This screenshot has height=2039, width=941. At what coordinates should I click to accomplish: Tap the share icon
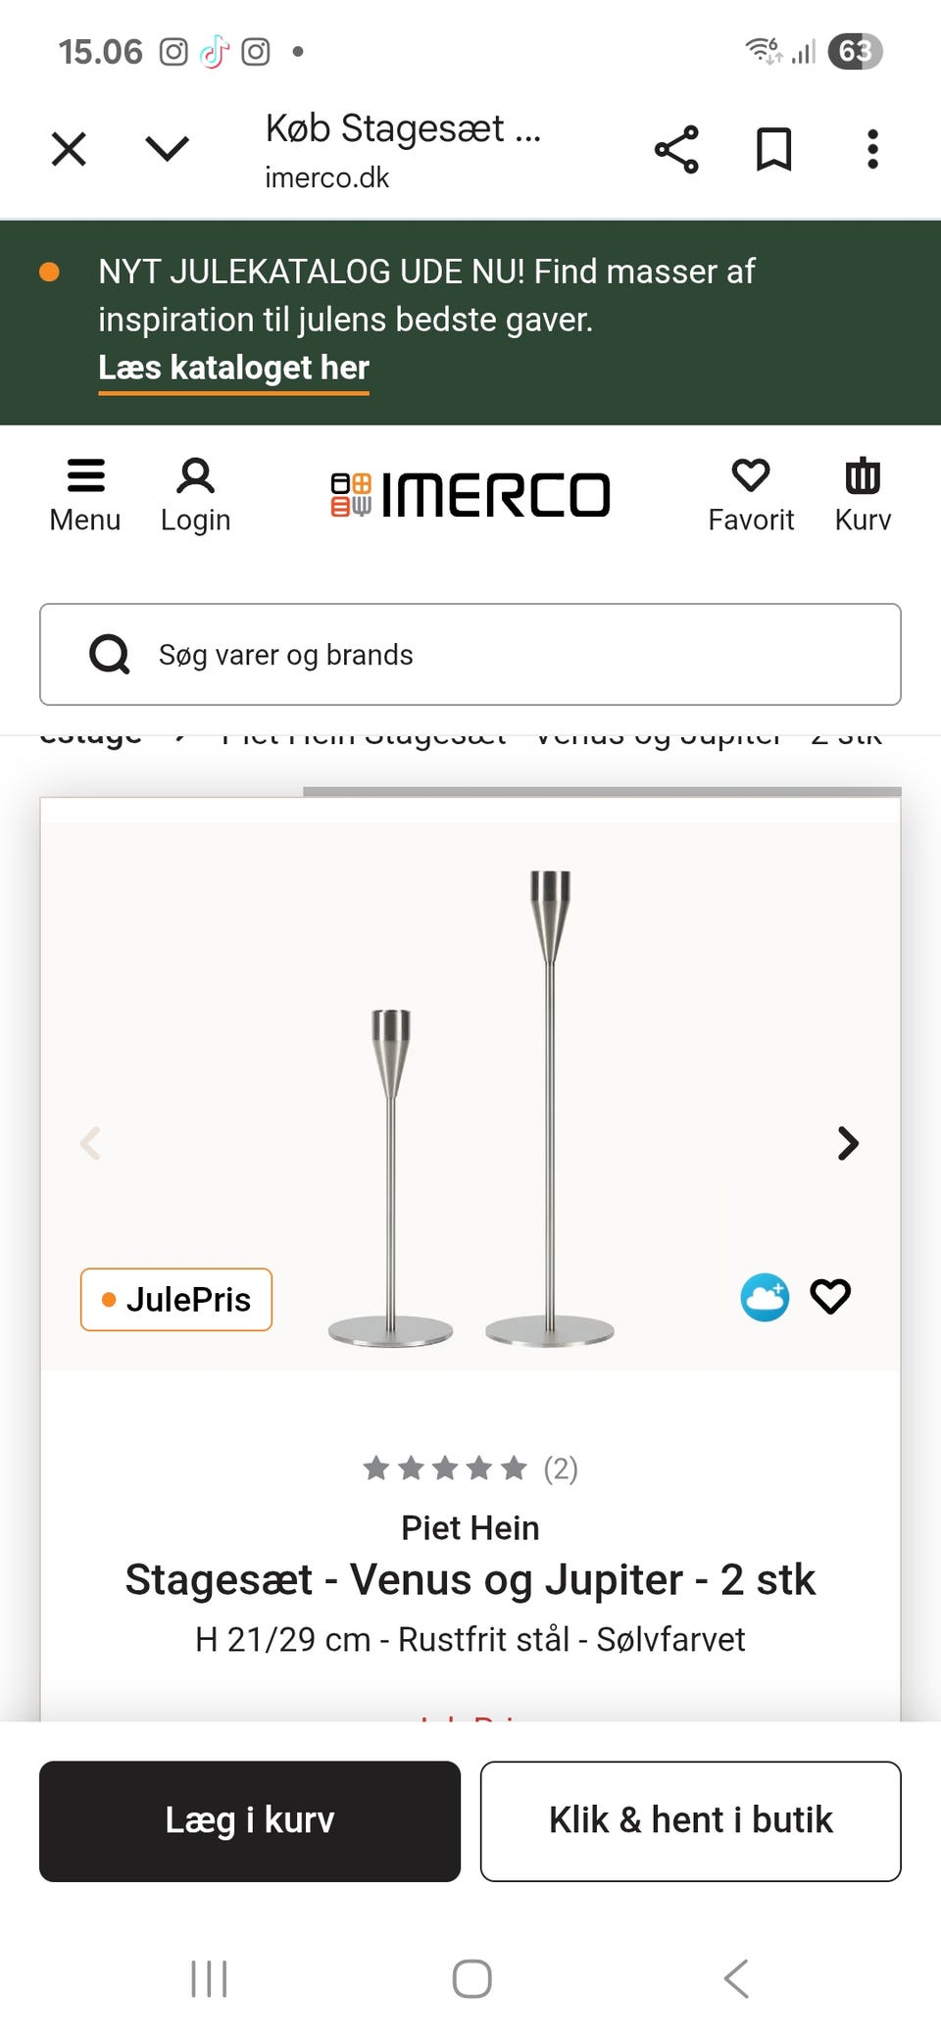tap(676, 150)
